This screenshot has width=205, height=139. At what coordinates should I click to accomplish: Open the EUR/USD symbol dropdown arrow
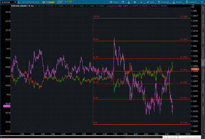(x=15, y=2)
